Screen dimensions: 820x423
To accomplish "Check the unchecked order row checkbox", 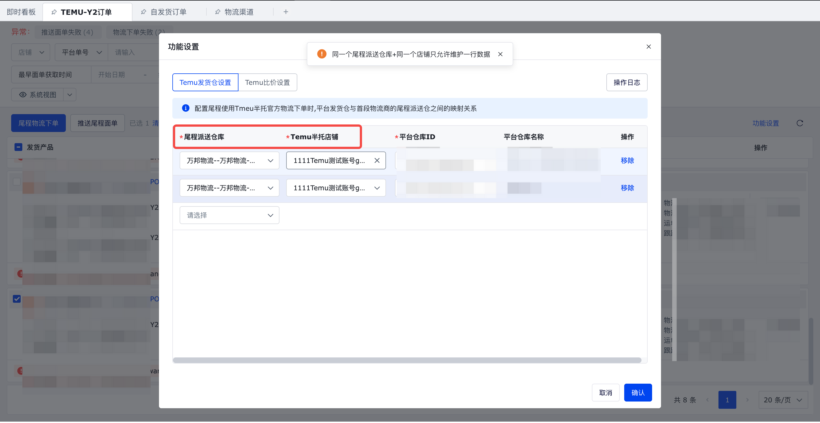I will [16, 182].
